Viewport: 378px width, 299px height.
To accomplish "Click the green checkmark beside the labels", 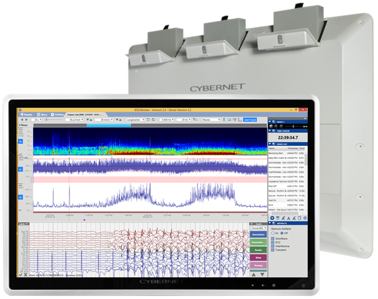I will click(21, 275).
